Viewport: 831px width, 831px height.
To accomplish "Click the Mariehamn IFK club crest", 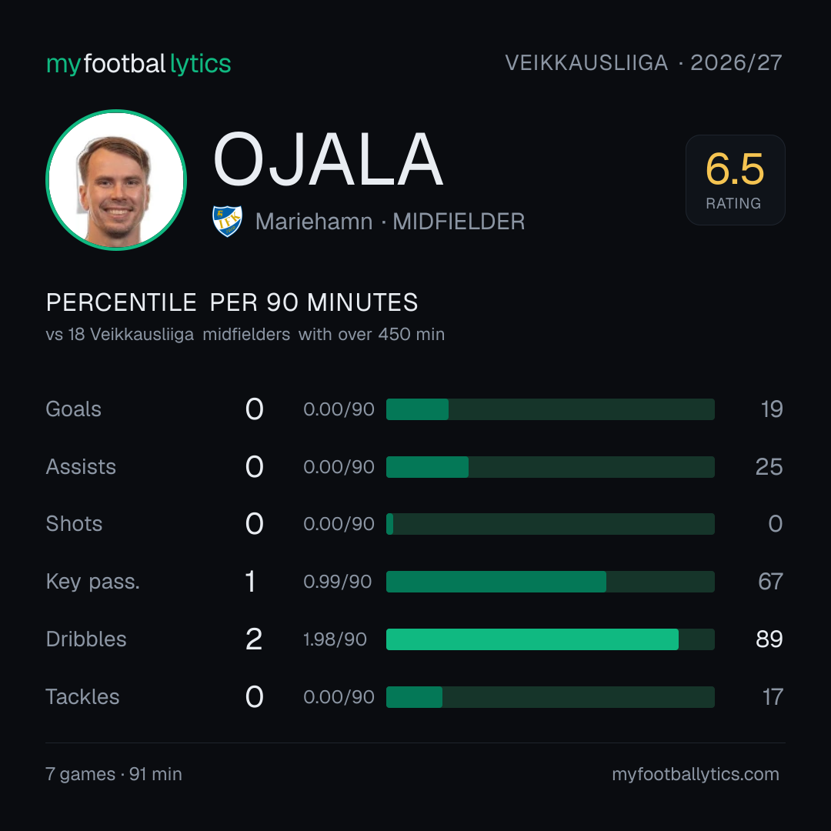I will tap(227, 221).
